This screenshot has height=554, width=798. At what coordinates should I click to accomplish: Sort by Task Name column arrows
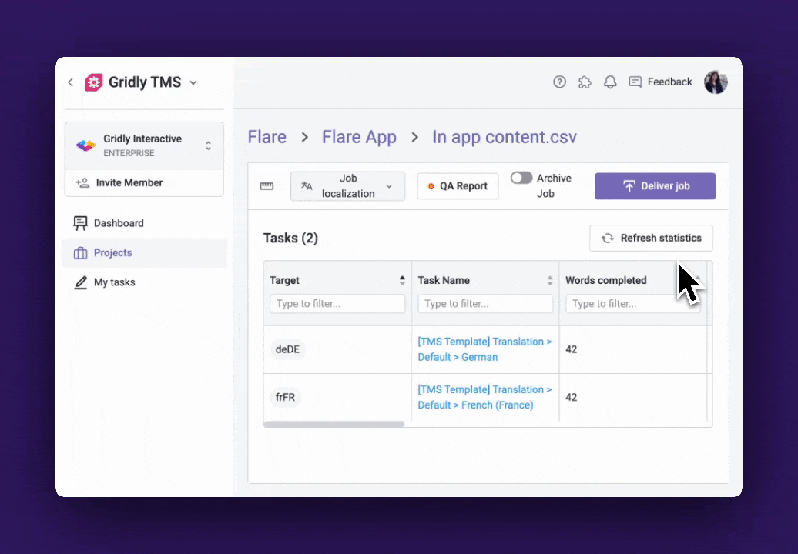point(550,280)
